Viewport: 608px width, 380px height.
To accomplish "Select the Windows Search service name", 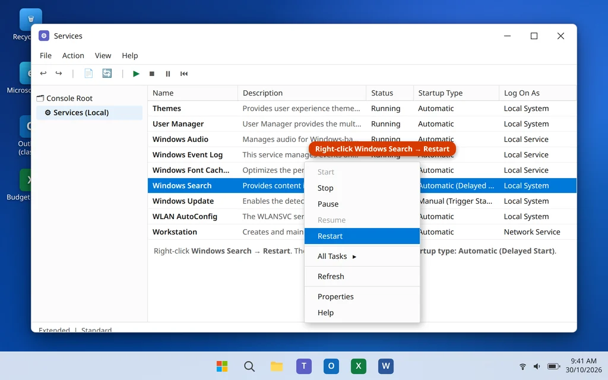I will (x=182, y=186).
